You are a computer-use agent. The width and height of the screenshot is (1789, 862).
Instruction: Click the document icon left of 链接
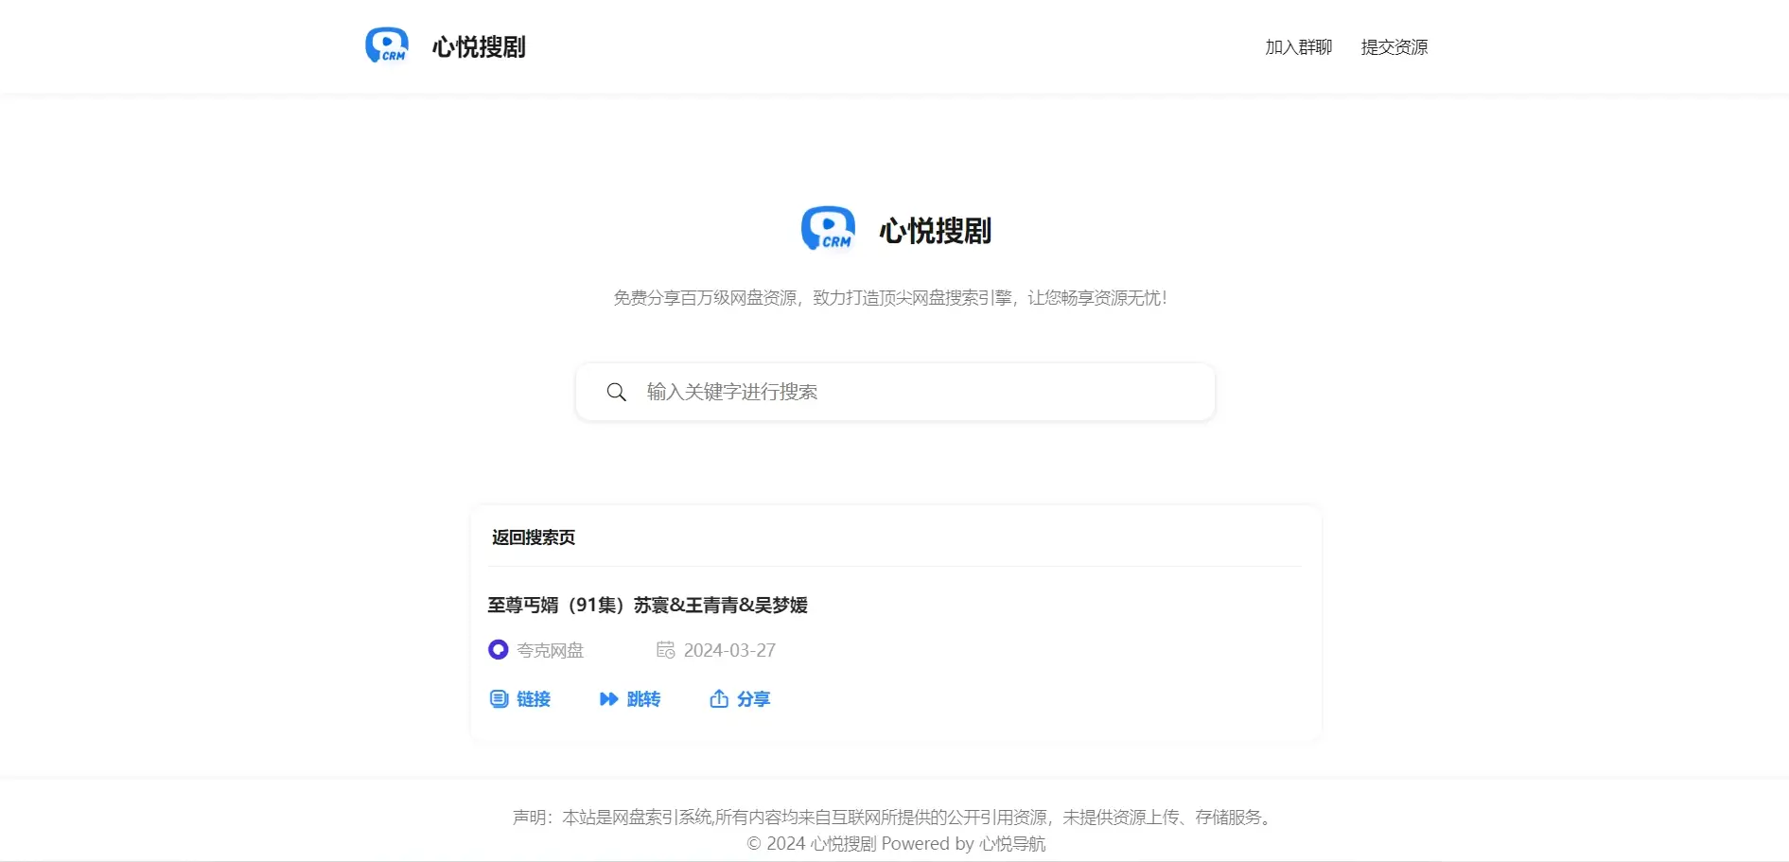(499, 699)
